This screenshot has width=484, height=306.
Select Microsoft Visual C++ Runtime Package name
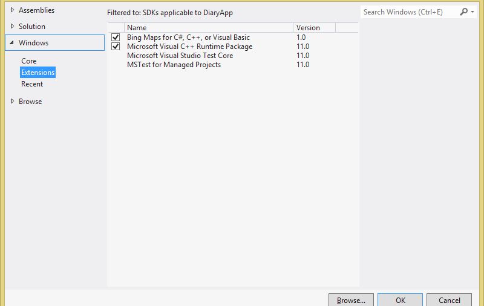pos(189,47)
